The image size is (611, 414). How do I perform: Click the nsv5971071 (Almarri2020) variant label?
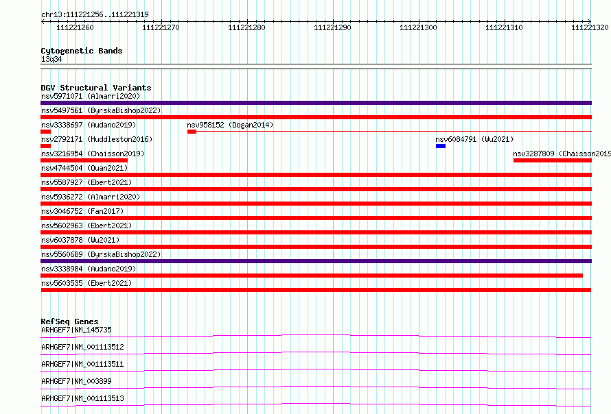[x=91, y=96]
